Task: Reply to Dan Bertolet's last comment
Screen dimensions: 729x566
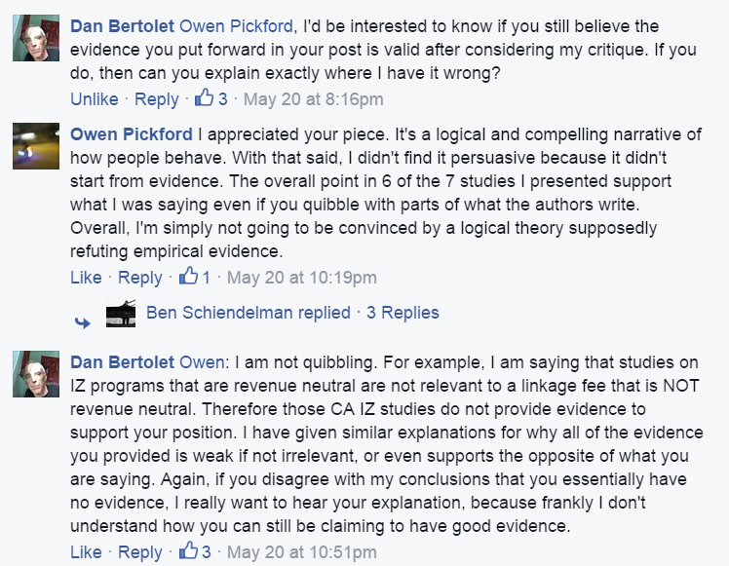Action: 139,552
